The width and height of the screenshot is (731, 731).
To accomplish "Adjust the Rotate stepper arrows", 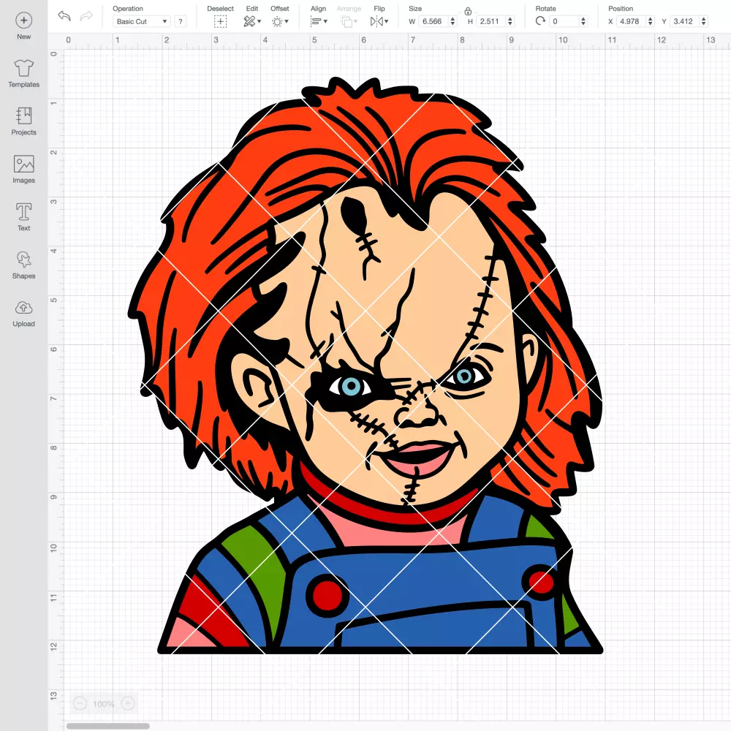I will pos(583,21).
